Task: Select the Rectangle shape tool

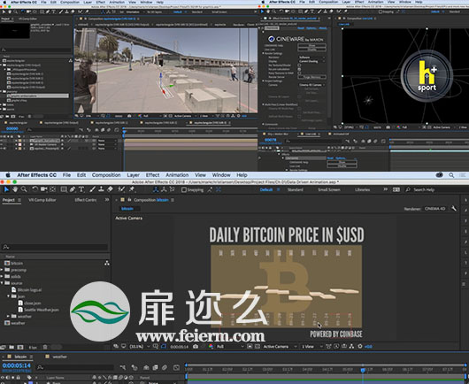Action: [x=64, y=189]
